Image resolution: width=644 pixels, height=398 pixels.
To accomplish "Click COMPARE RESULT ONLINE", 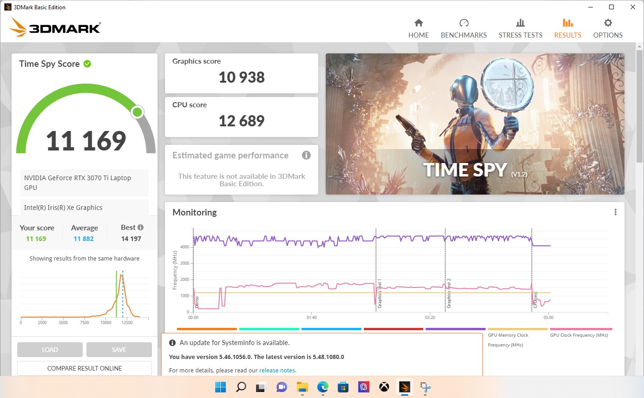I will point(85,368).
